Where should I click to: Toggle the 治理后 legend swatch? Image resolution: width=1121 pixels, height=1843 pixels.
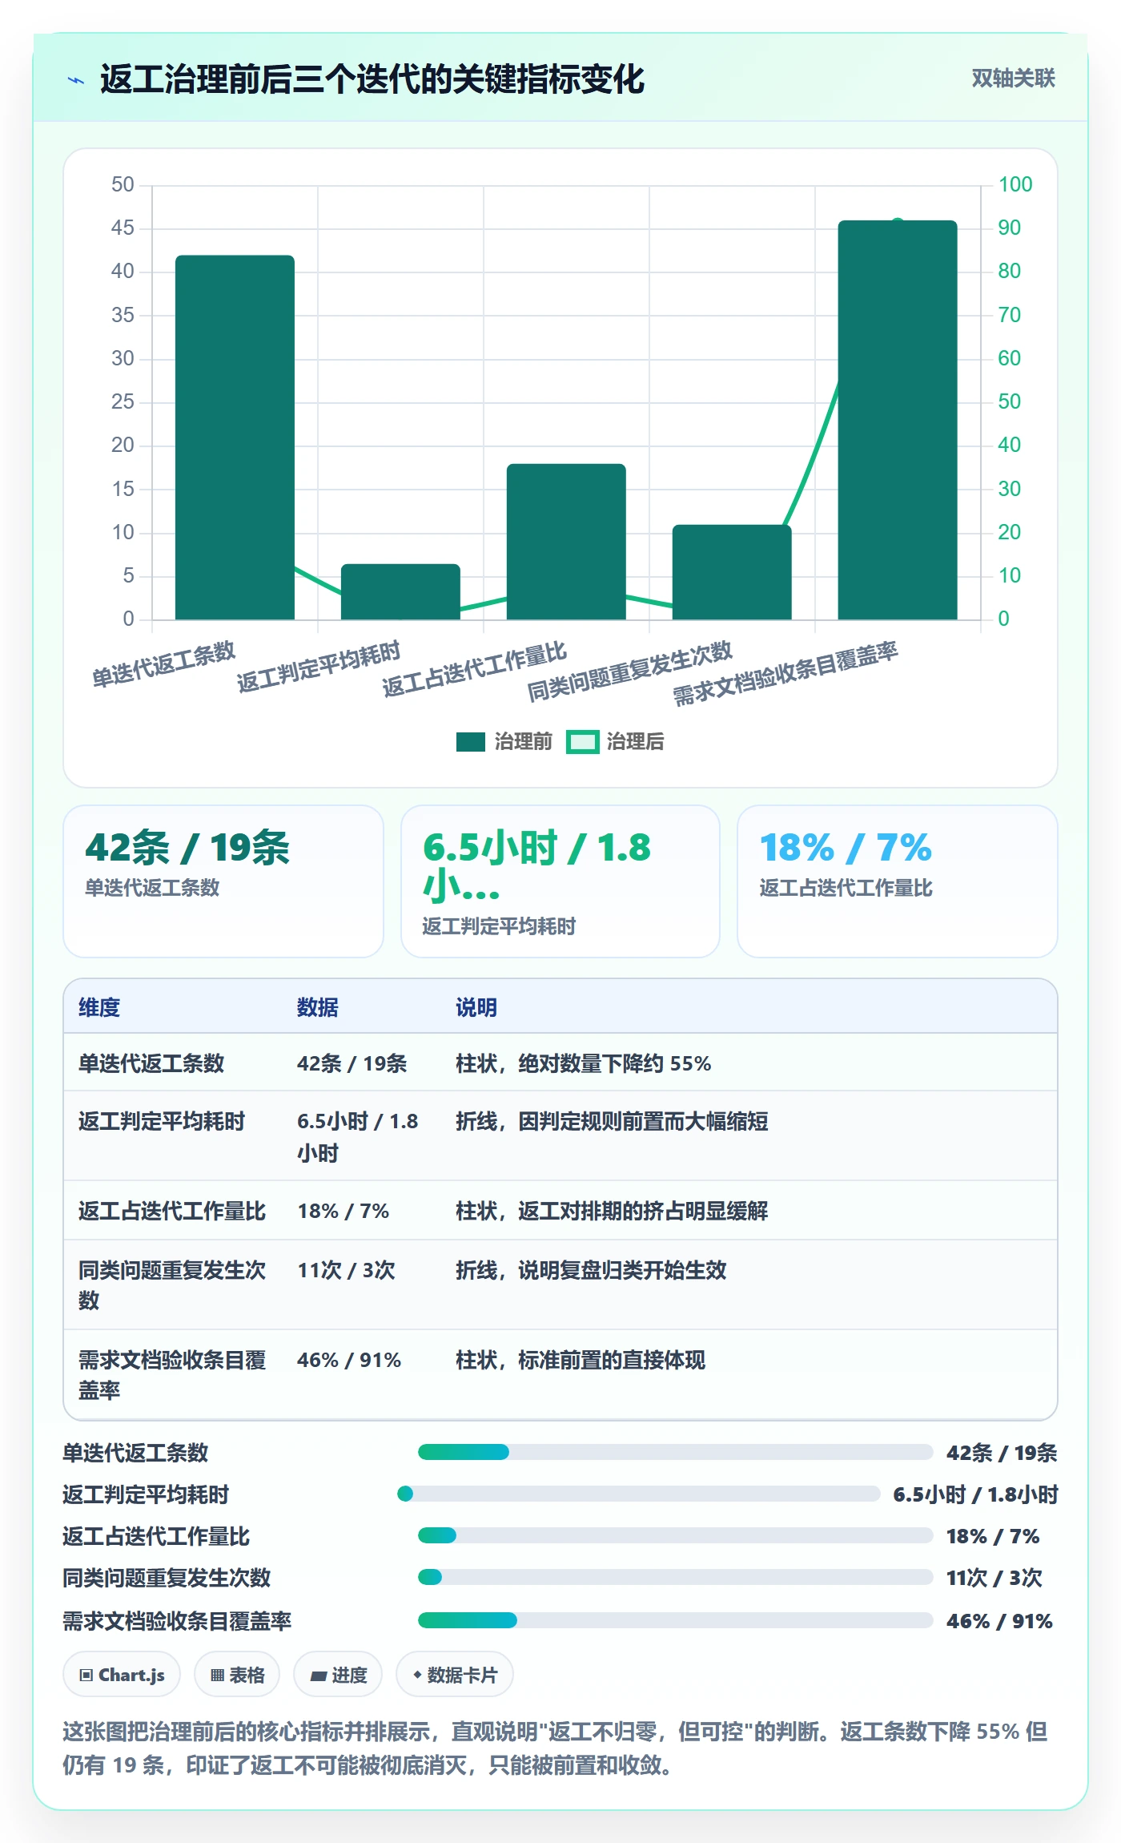[x=582, y=742]
